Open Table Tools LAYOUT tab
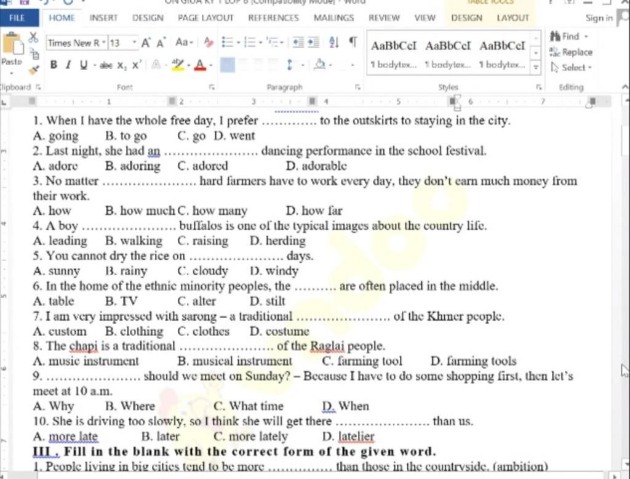This screenshot has height=479, width=630. point(512,18)
